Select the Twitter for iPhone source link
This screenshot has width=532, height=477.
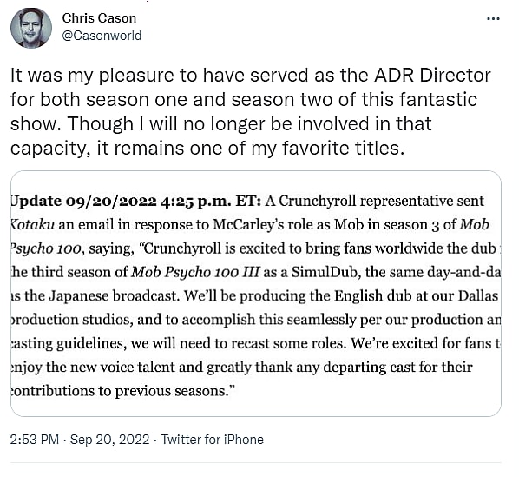[213, 439]
